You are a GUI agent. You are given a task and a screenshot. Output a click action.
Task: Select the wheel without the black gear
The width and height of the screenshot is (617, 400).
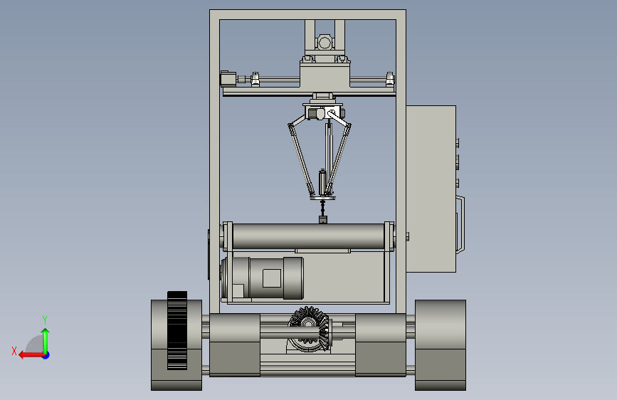441,345
